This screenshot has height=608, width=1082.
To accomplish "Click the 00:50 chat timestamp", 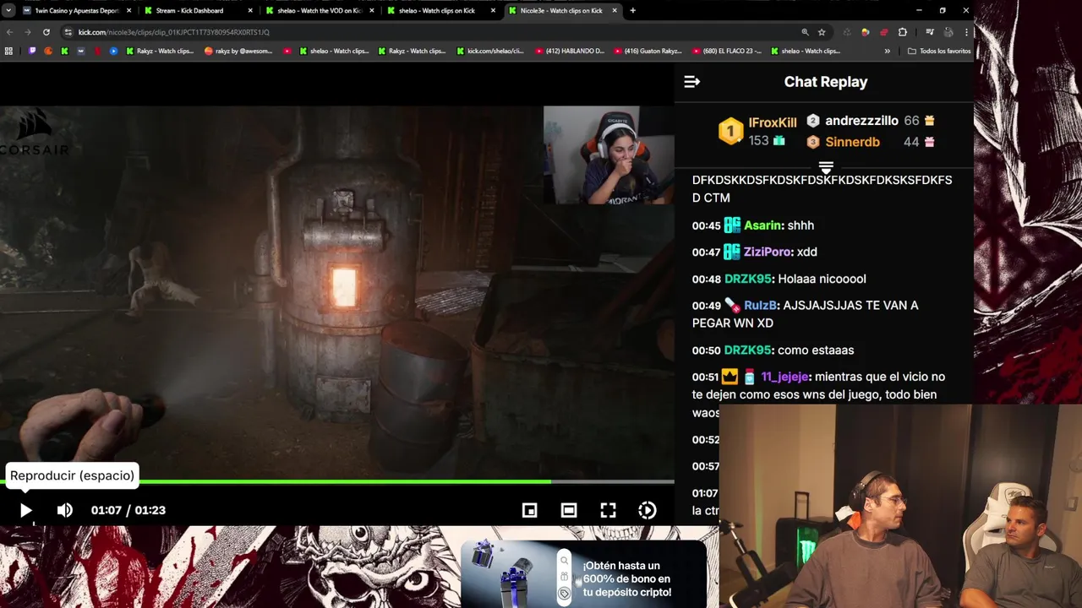I will click(706, 350).
